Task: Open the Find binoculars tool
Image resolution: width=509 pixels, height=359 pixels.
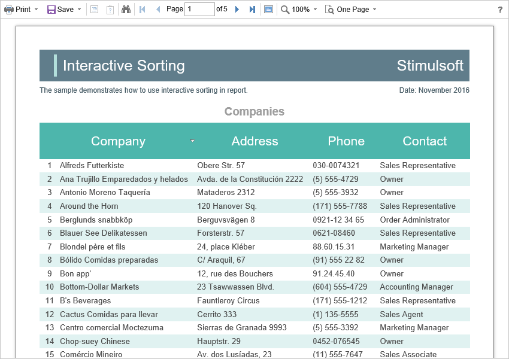Action: coord(126,10)
